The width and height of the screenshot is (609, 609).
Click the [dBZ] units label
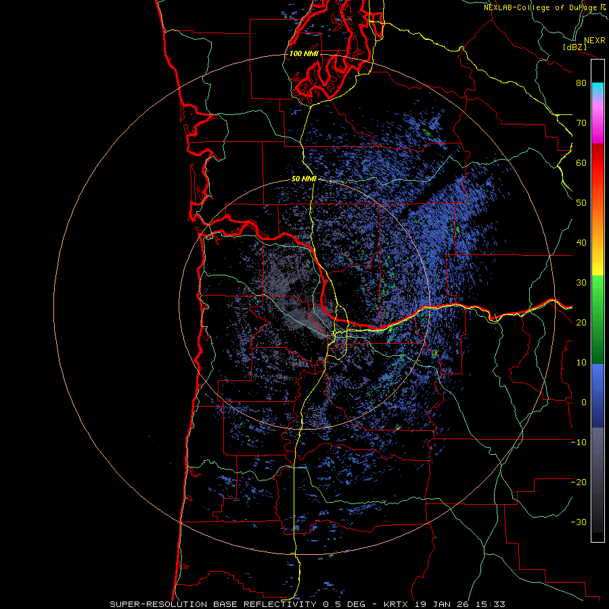(574, 47)
